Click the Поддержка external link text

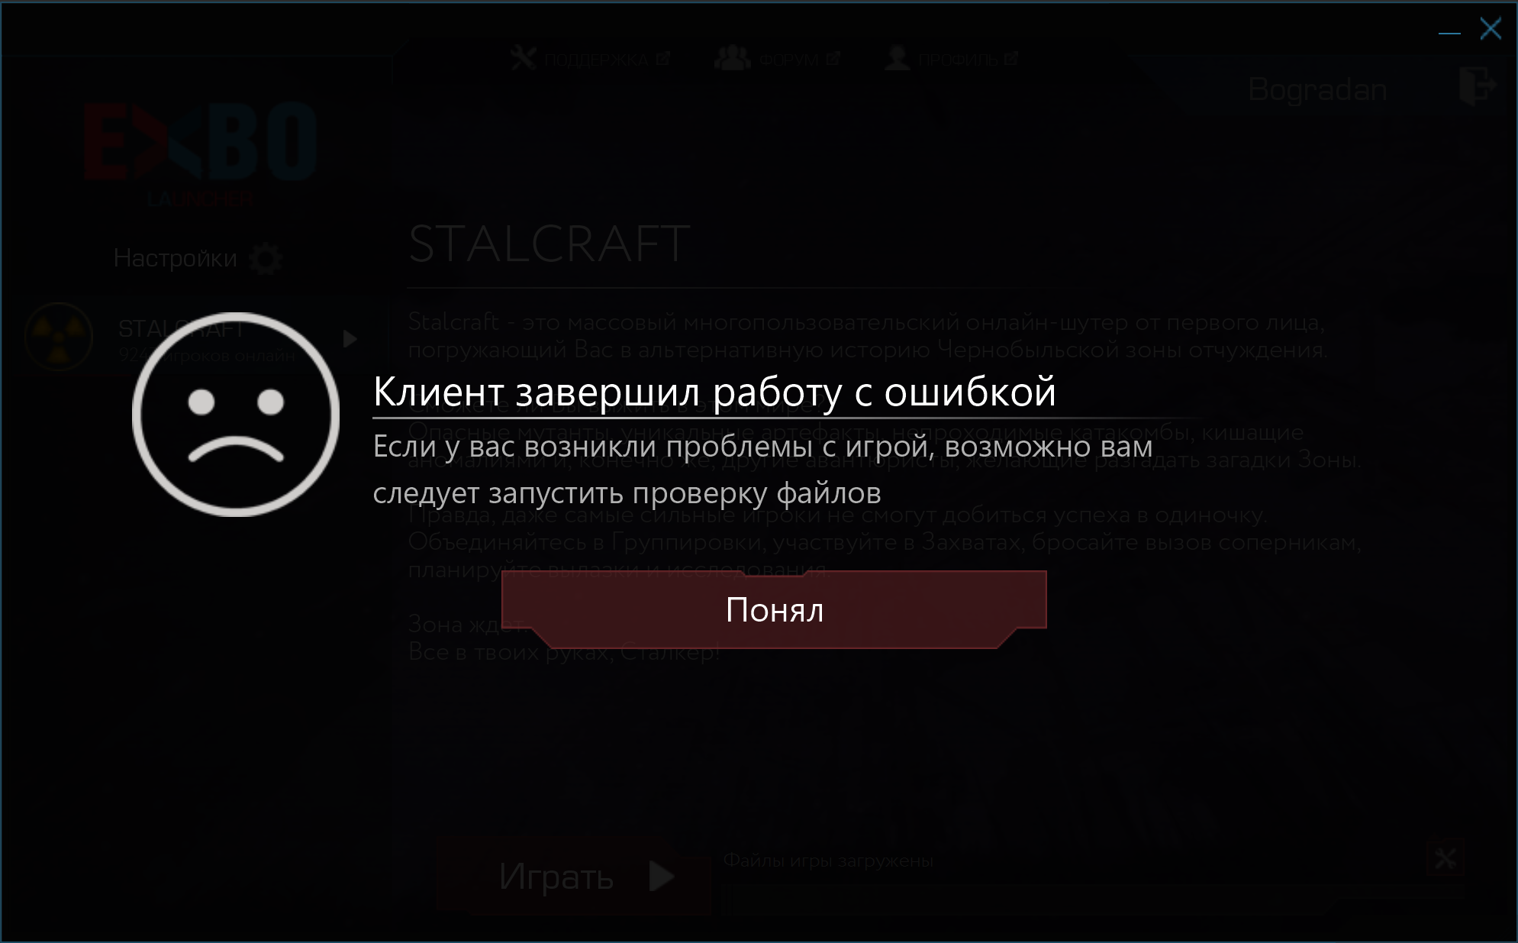pos(596,60)
